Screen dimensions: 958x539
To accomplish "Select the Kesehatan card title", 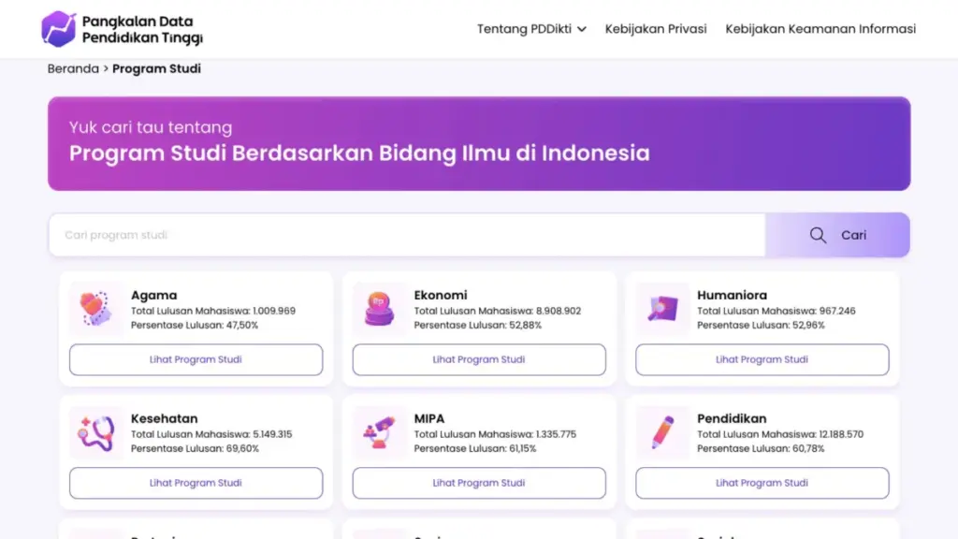I will coord(165,418).
